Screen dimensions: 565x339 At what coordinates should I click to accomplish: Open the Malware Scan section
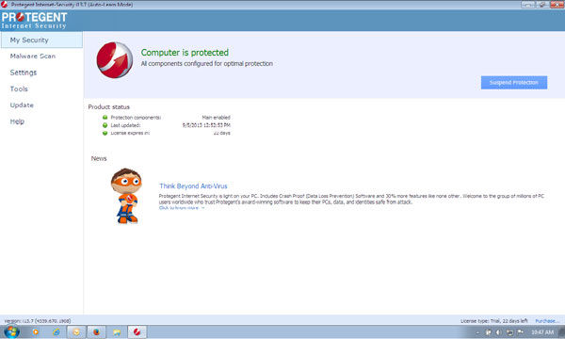point(33,56)
